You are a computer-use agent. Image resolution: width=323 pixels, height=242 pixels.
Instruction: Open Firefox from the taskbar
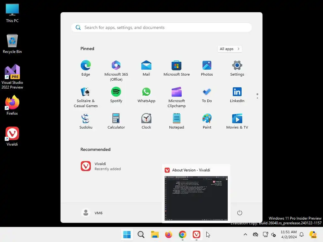[x=168, y=234]
